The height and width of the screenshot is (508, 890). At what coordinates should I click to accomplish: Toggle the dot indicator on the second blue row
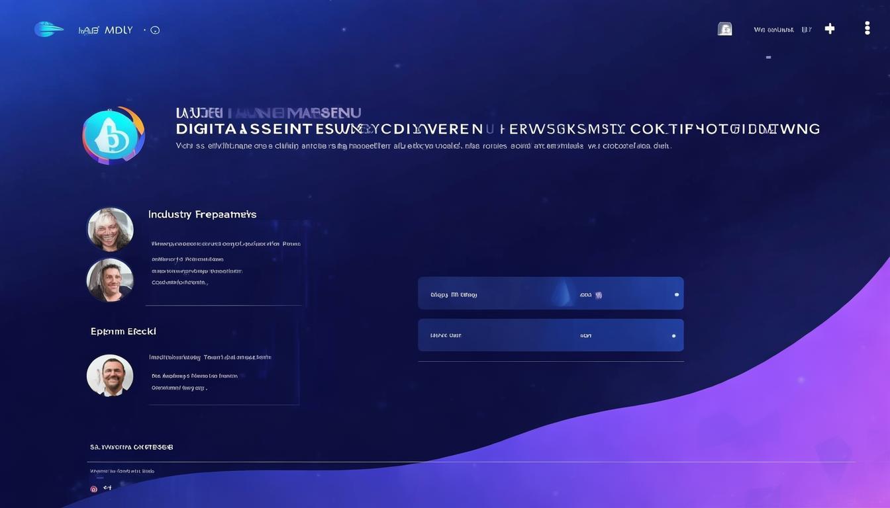tap(673, 336)
